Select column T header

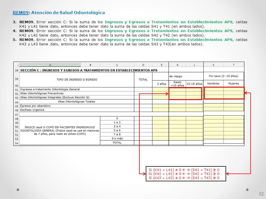click(x=234, y=65)
